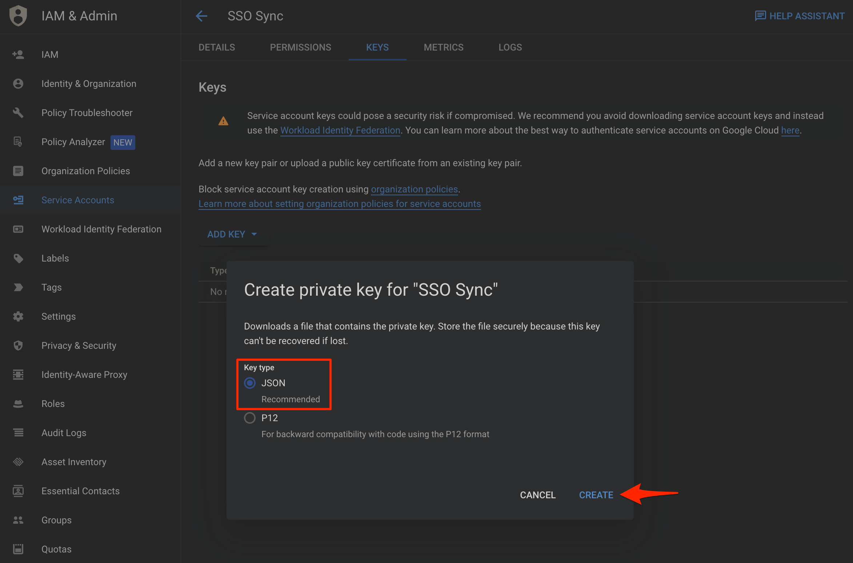Click CREATE to generate the private key
Image resolution: width=853 pixels, height=563 pixels.
[x=596, y=495]
